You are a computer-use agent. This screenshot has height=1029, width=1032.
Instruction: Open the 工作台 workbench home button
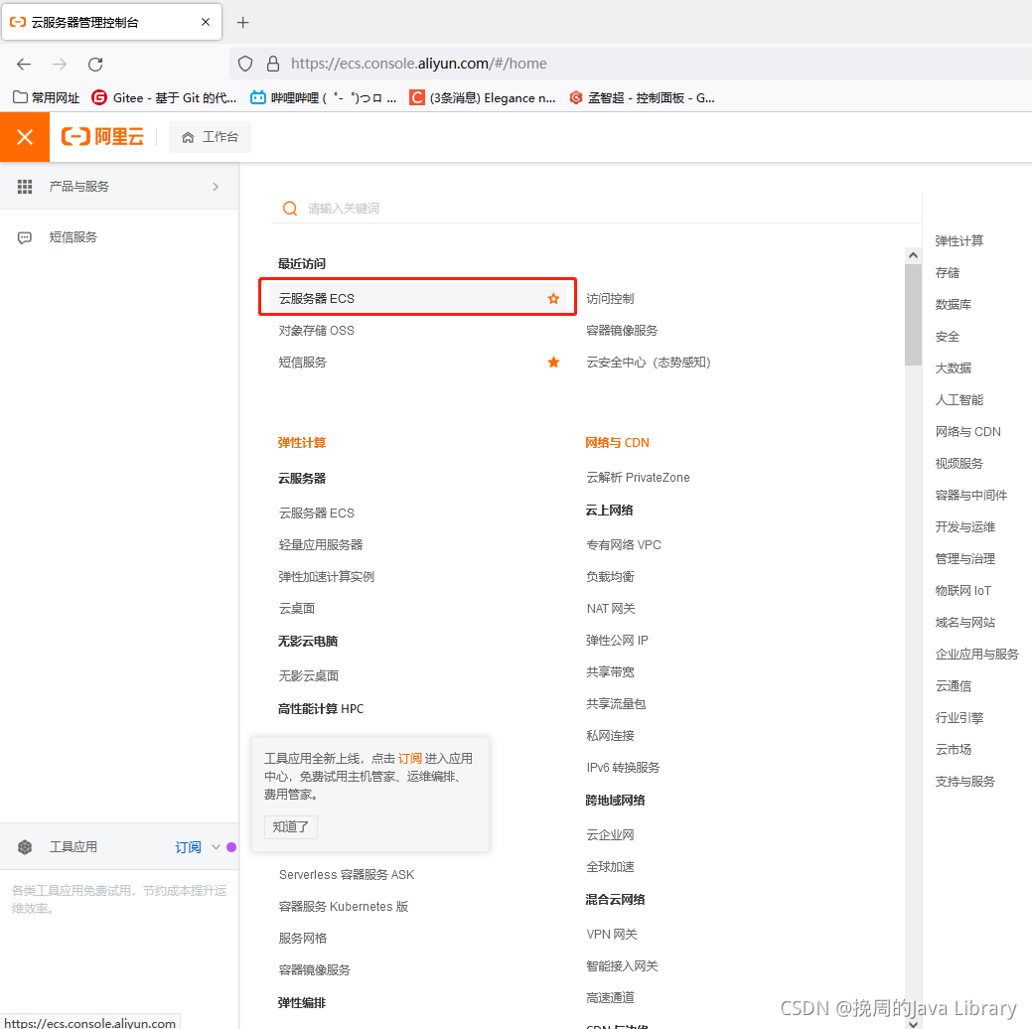[x=210, y=137]
